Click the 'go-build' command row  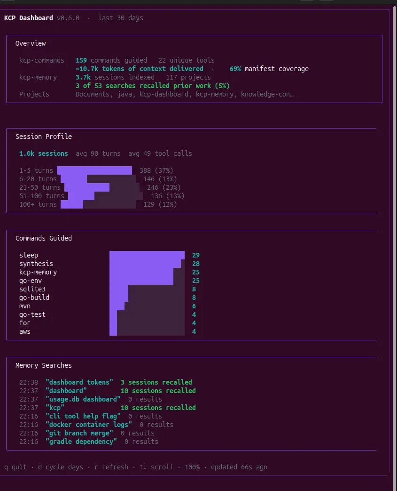(x=34, y=298)
